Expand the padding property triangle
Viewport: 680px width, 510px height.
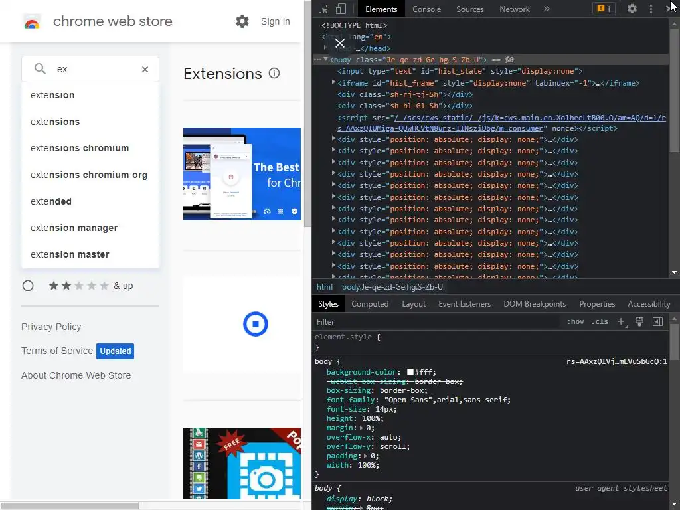(x=366, y=456)
